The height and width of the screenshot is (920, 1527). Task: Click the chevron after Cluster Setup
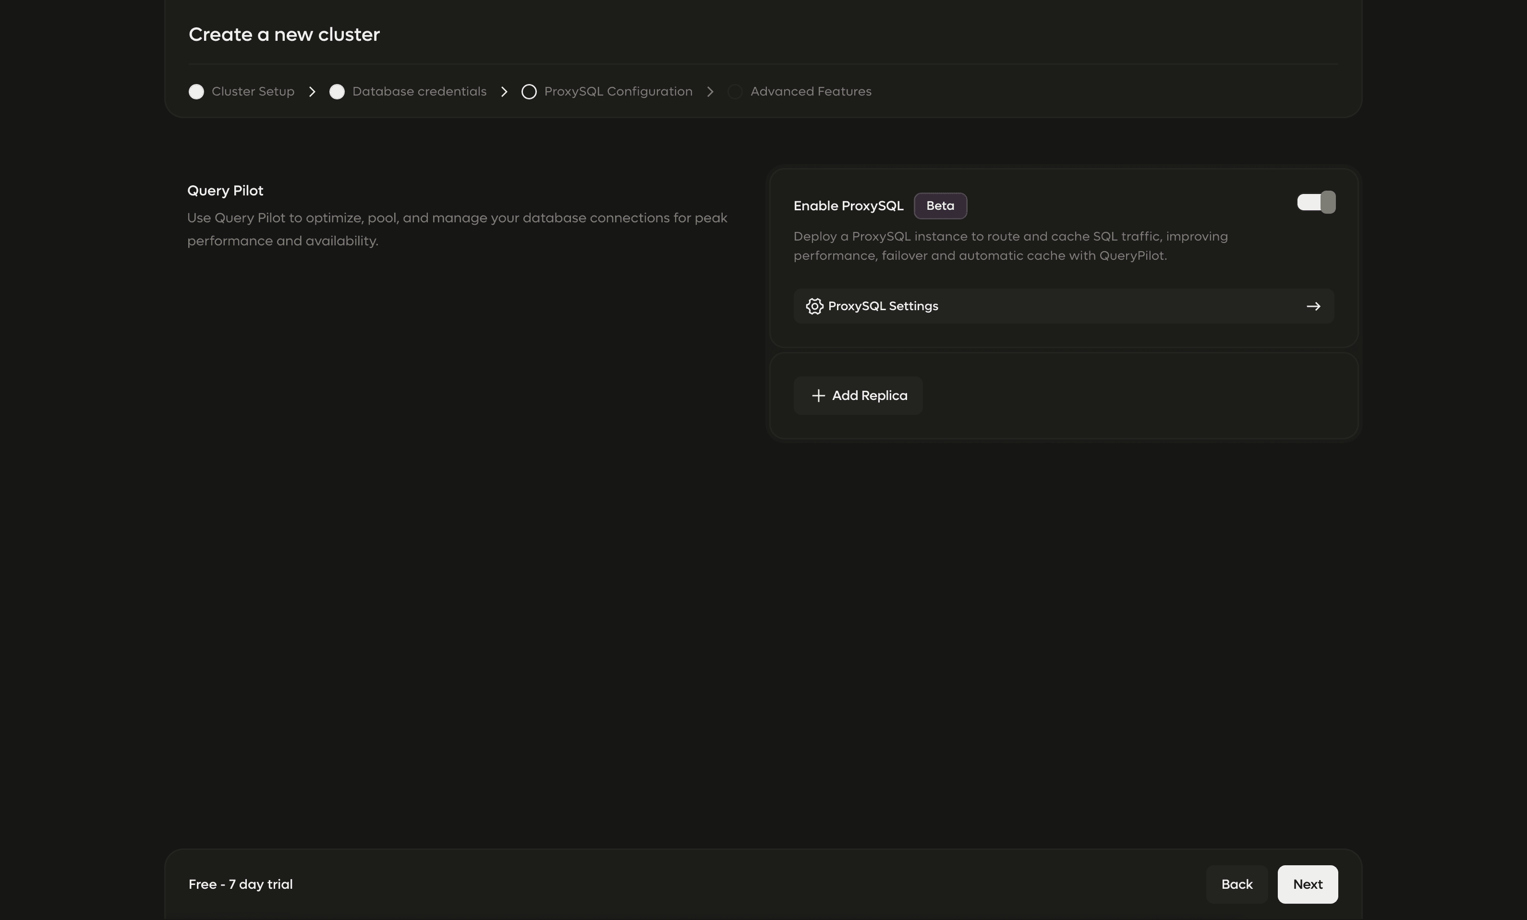[x=312, y=92]
